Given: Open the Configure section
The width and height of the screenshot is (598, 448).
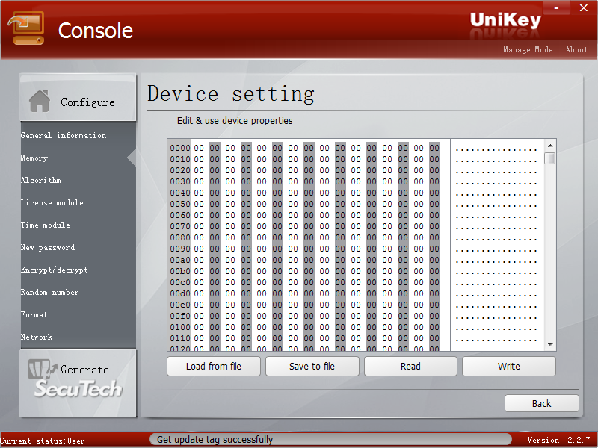Looking at the screenshot, I should click(x=78, y=98).
